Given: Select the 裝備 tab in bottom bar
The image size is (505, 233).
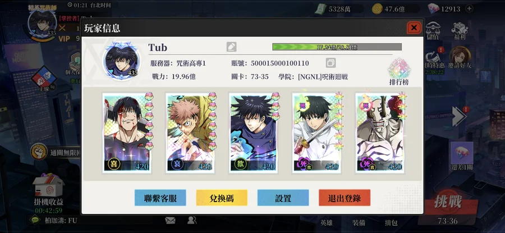Looking at the screenshot, I should pos(359,223).
